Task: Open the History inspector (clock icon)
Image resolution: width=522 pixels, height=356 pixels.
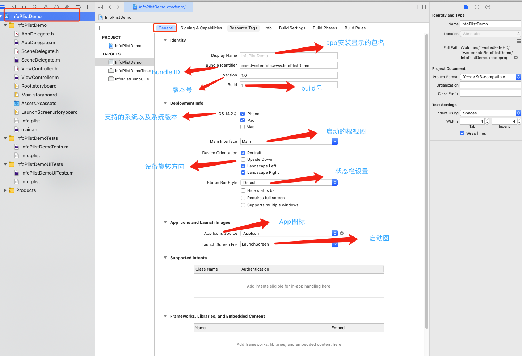Action: (x=477, y=7)
